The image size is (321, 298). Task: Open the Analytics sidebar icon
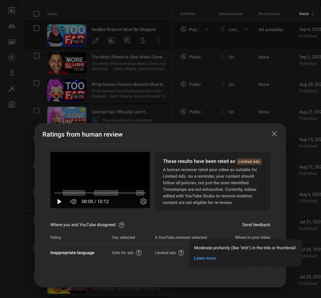pyautogui.click(x=12, y=10)
